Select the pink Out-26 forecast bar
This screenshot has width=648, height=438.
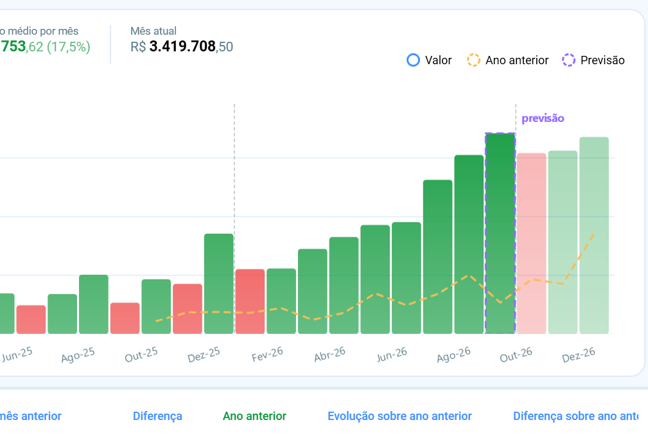click(532, 243)
